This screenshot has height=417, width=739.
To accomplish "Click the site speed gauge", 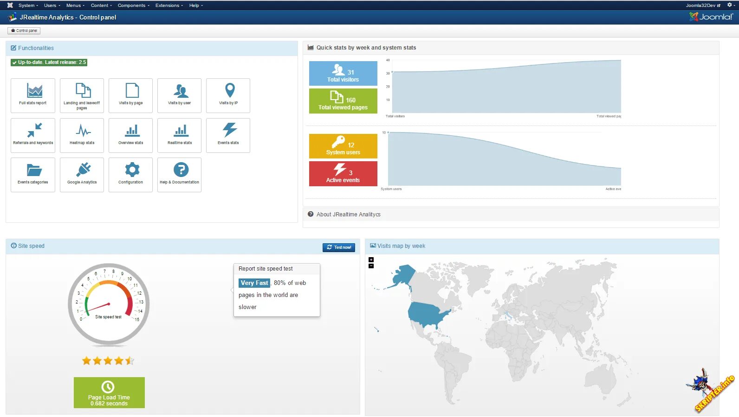I will coord(109,305).
